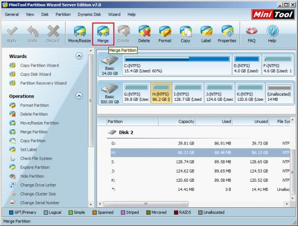Click the Copy toolbar icon
The height and width of the screenshot is (226, 298).
point(186,34)
